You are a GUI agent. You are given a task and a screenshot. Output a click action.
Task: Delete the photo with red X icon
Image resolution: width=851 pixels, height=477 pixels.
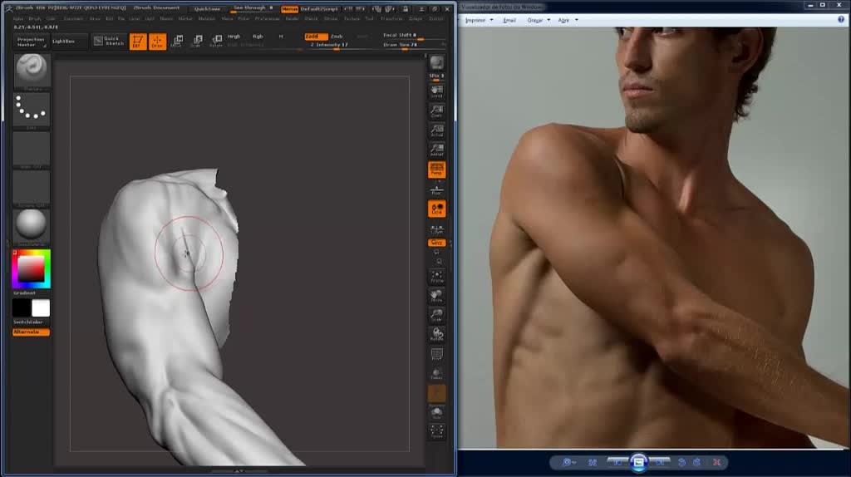tap(717, 462)
